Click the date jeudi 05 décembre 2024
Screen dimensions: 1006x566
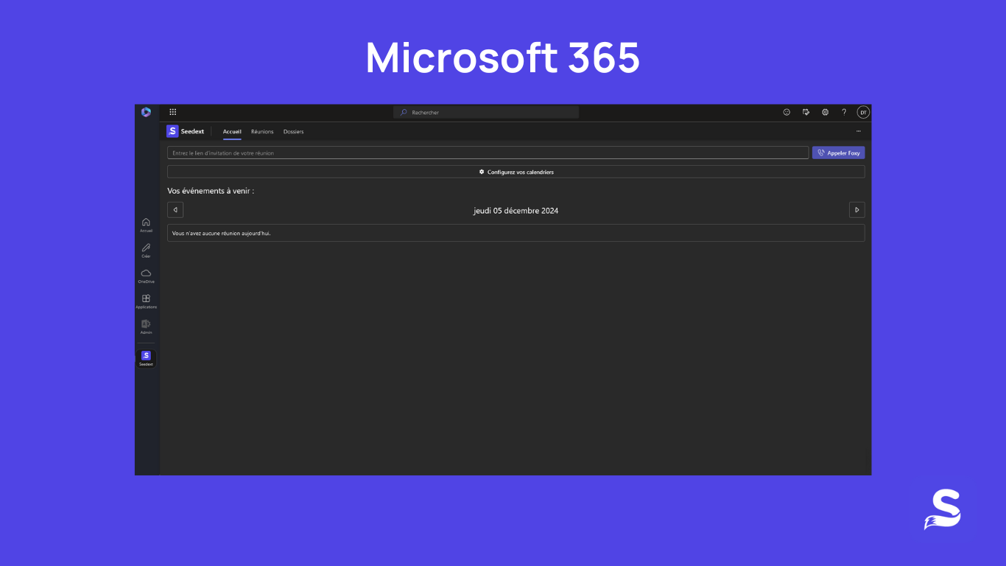516,211
